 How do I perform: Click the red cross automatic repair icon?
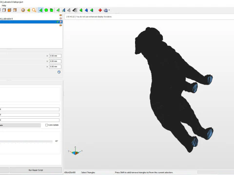pos(100,10)
